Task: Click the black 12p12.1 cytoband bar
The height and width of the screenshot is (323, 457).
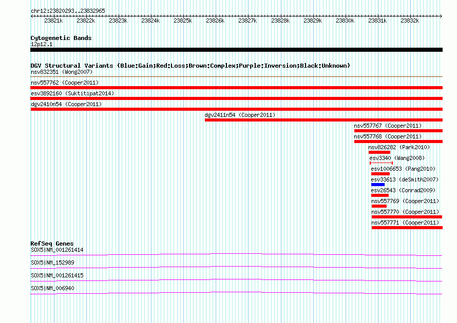Action: point(236,50)
